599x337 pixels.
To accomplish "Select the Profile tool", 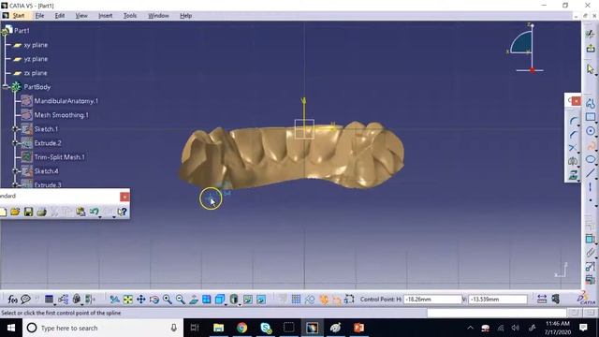I will pyautogui.click(x=591, y=103).
